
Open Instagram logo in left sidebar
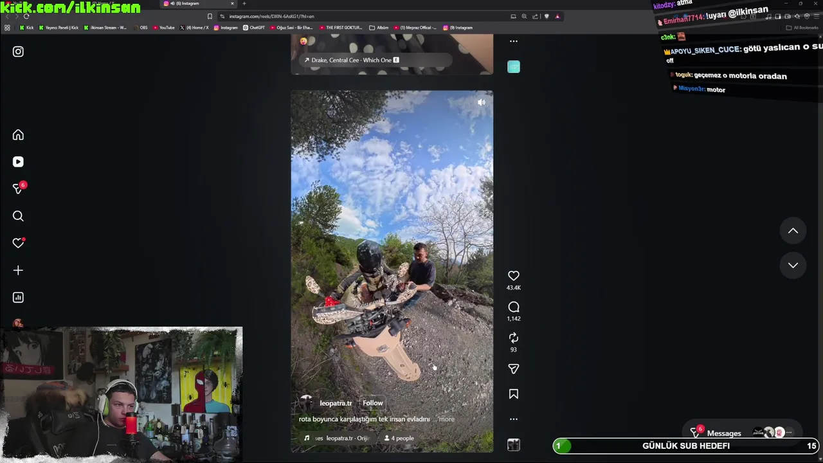(18, 51)
